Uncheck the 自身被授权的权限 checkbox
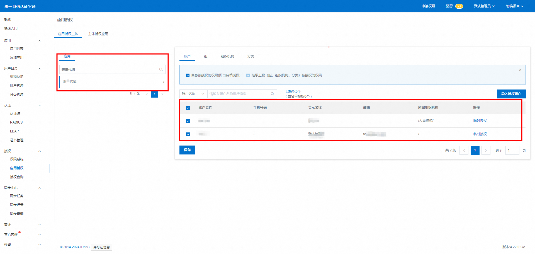Screen dimensions: 535x254 point(188,75)
